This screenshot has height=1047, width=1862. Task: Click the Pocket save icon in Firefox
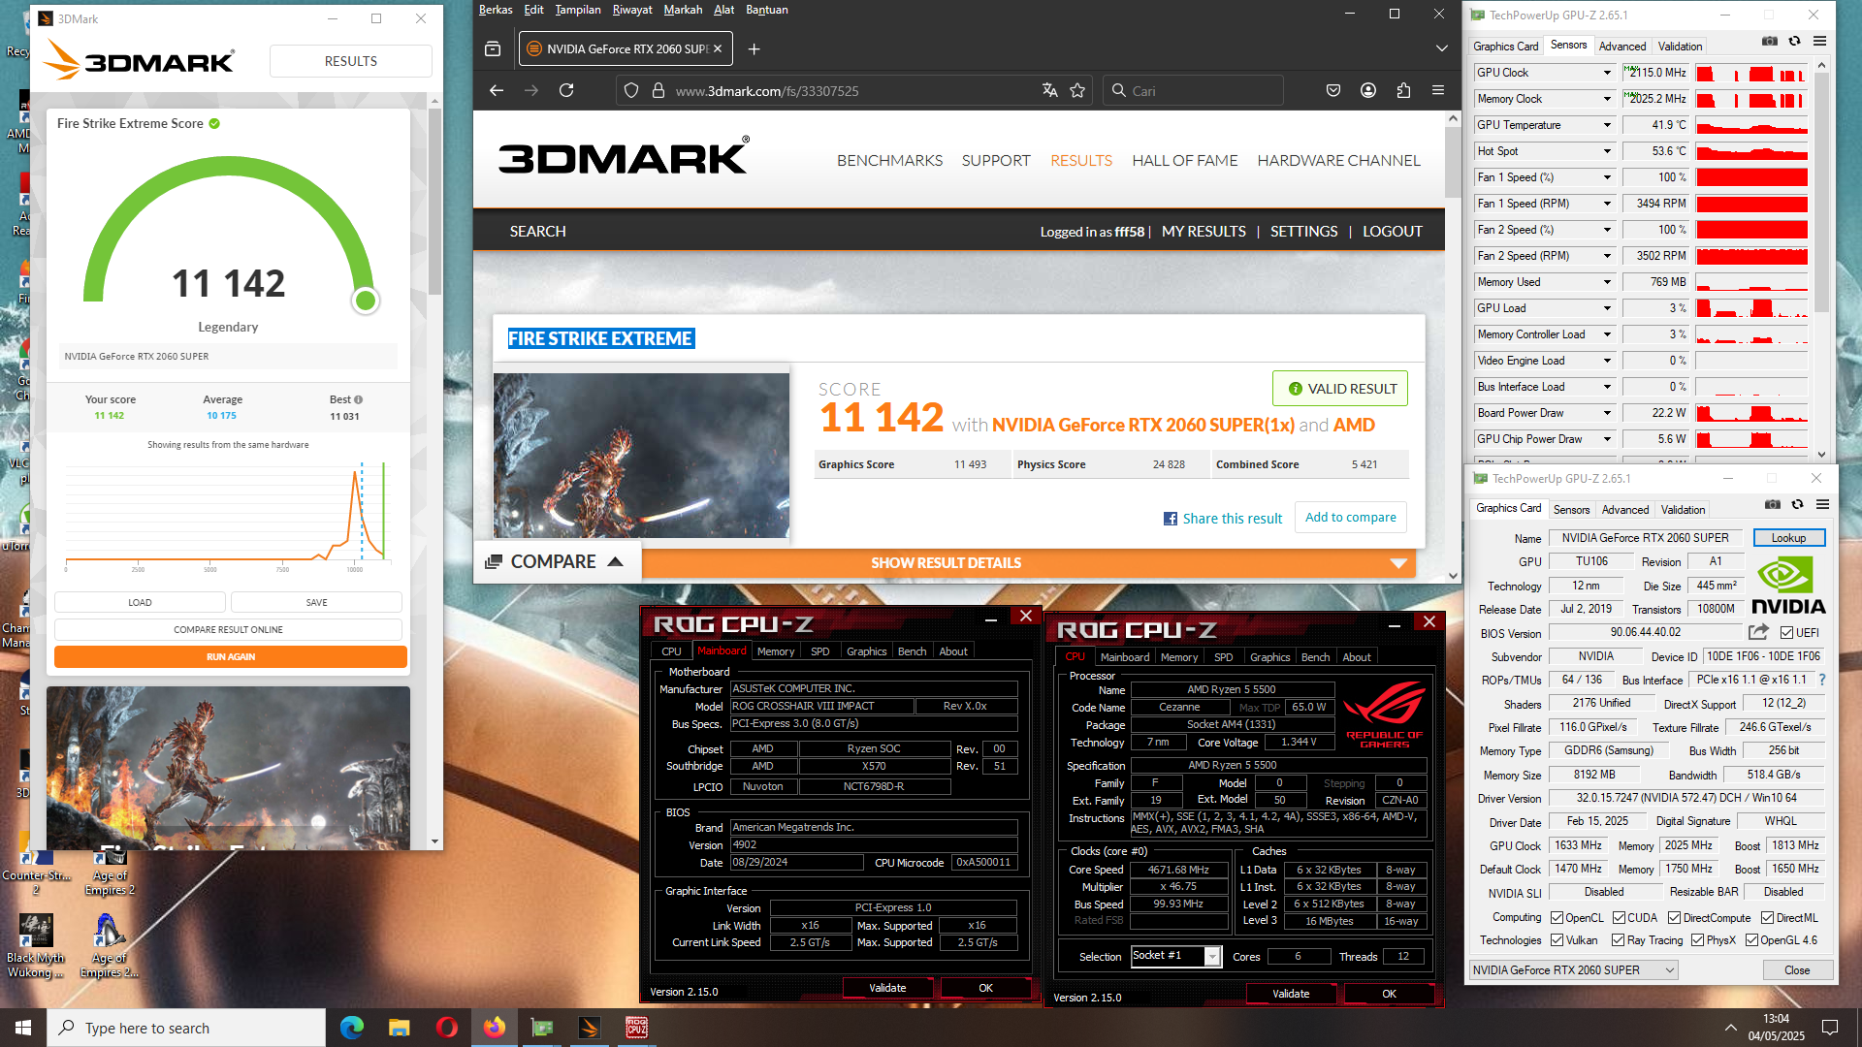1333,90
